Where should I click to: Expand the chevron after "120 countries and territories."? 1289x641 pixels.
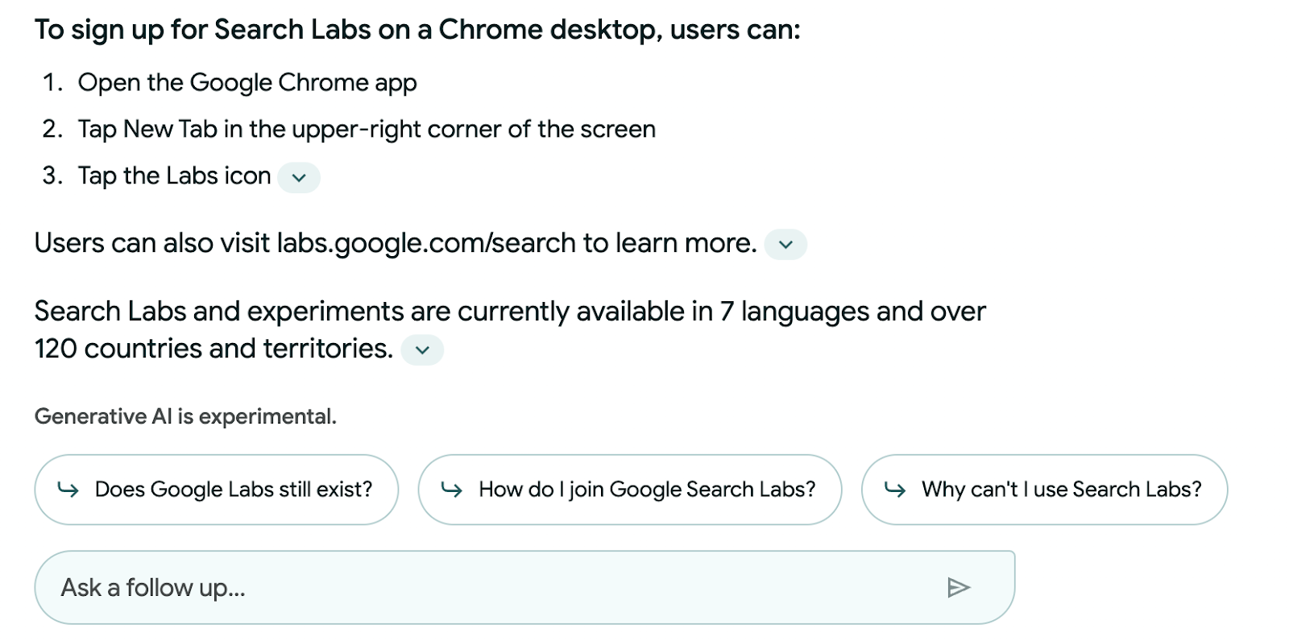pyautogui.click(x=422, y=349)
